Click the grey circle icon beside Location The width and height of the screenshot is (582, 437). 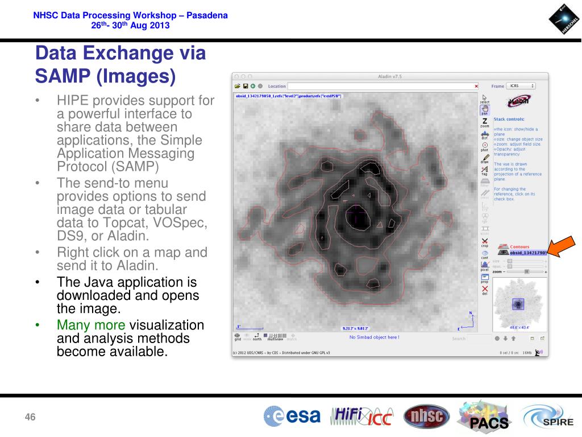click(260, 86)
